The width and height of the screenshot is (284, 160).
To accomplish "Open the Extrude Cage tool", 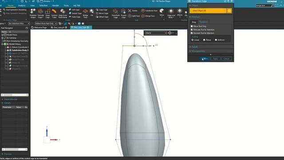I will [x=40, y=13].
